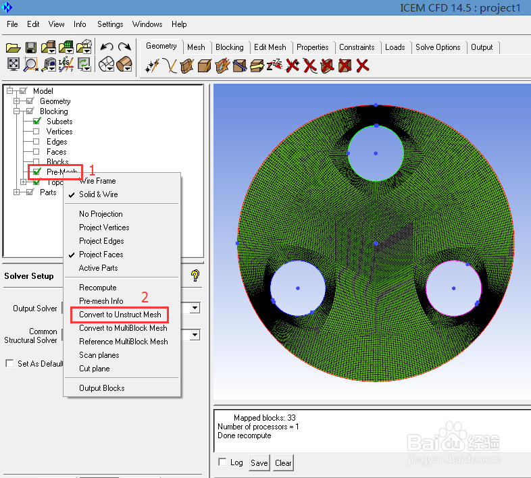531x478 pixels.
Task: Collapse the Blocking tree node
Action: 16,111
